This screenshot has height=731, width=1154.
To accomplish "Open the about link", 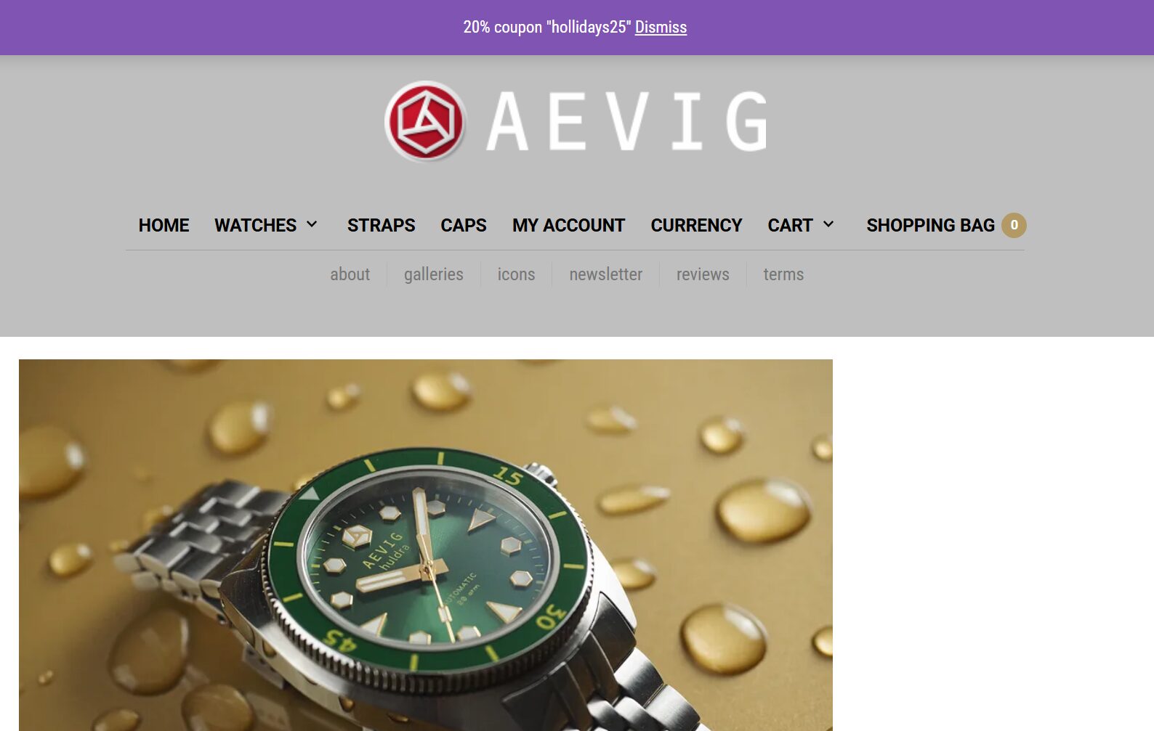I will (x=350, y=274).
